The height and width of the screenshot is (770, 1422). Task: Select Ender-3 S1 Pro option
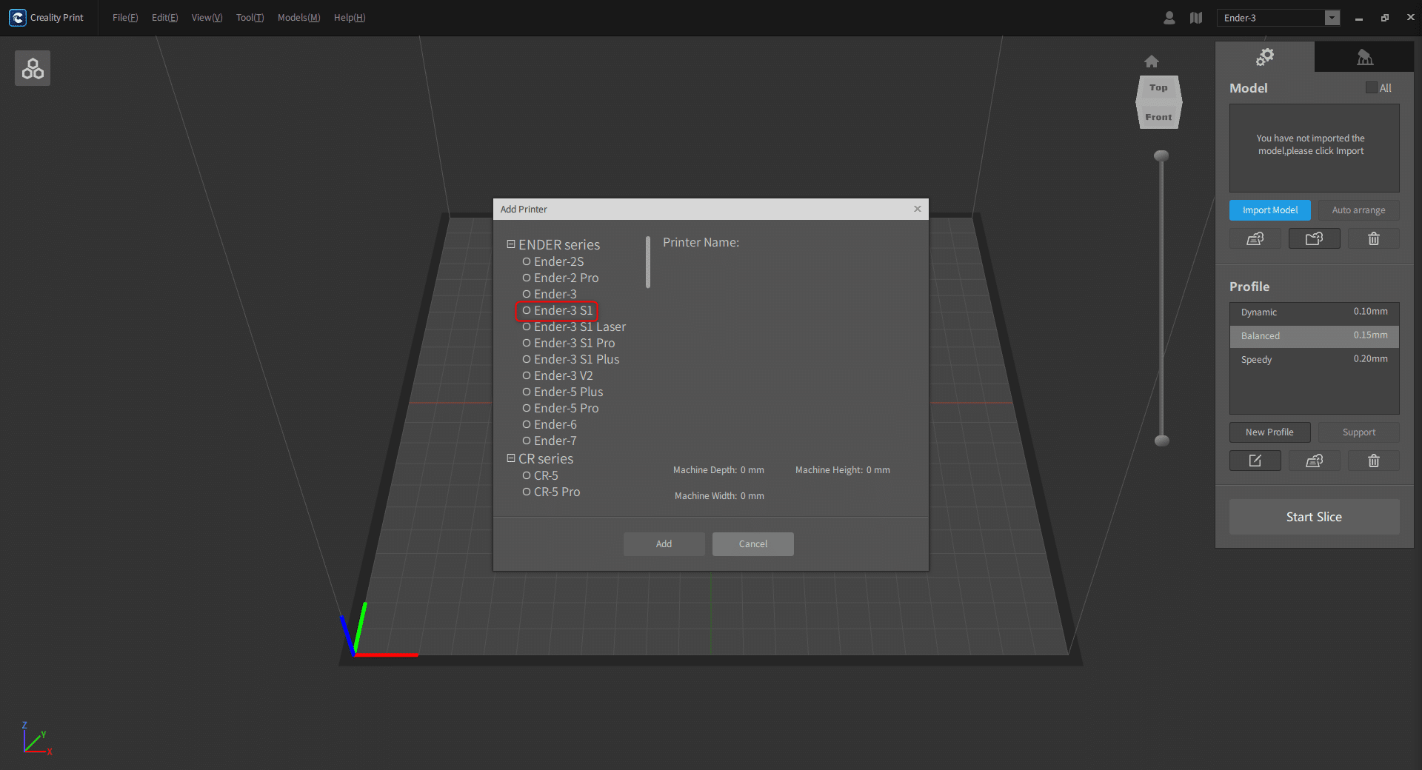569,343
